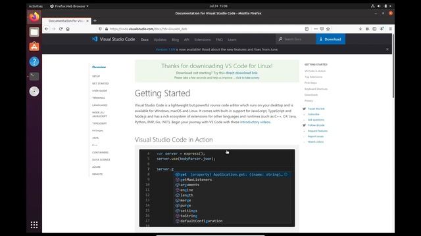Open Firefox account icon in toolbar
421x236 pixels.
tap(382, 29)
